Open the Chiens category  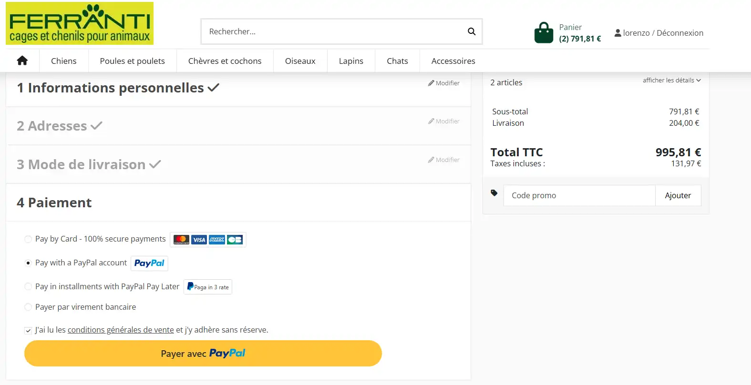click(64, 61)
